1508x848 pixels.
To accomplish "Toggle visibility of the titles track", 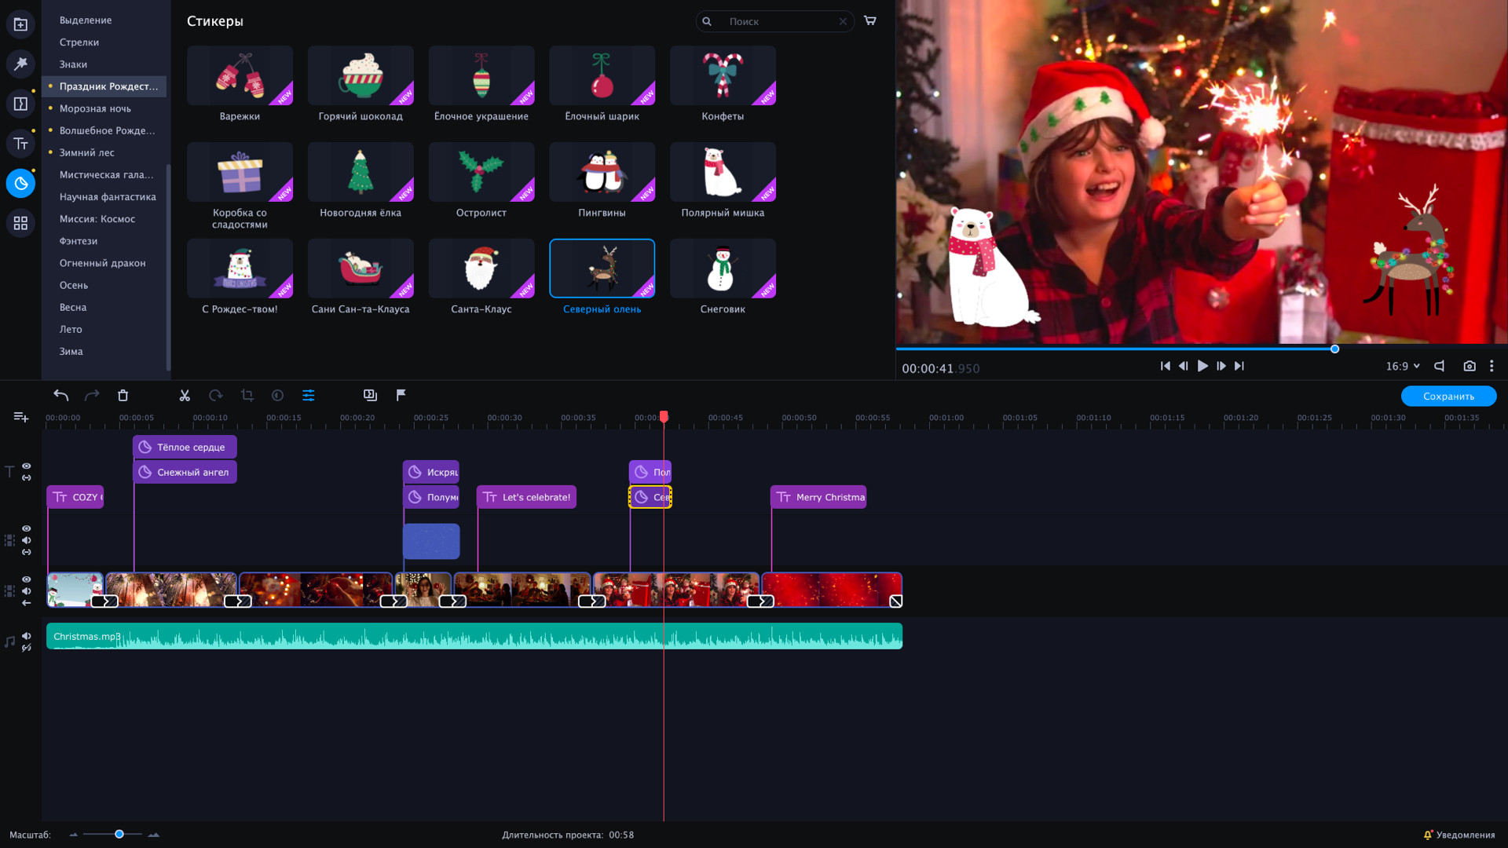I will coord(27,466).
